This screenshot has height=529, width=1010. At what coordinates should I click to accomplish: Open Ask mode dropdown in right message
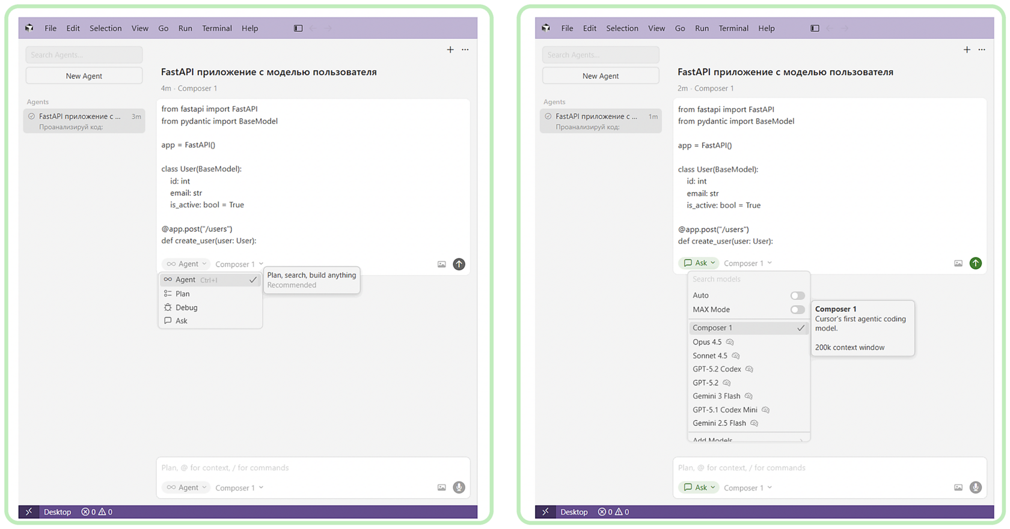coord(699,263)
